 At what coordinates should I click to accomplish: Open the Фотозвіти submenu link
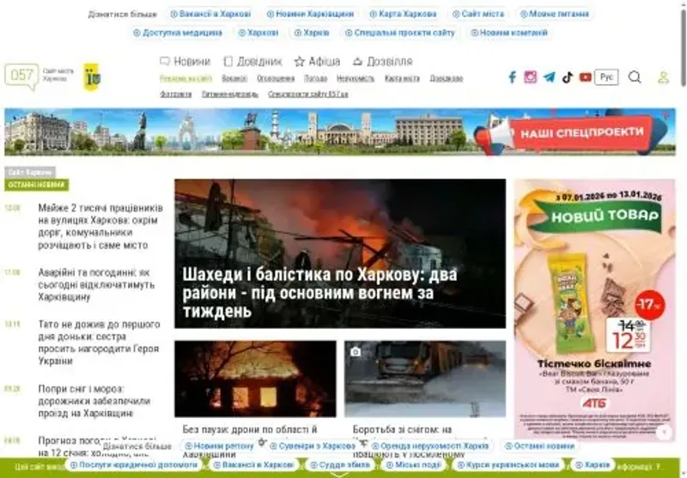[176, 94]
